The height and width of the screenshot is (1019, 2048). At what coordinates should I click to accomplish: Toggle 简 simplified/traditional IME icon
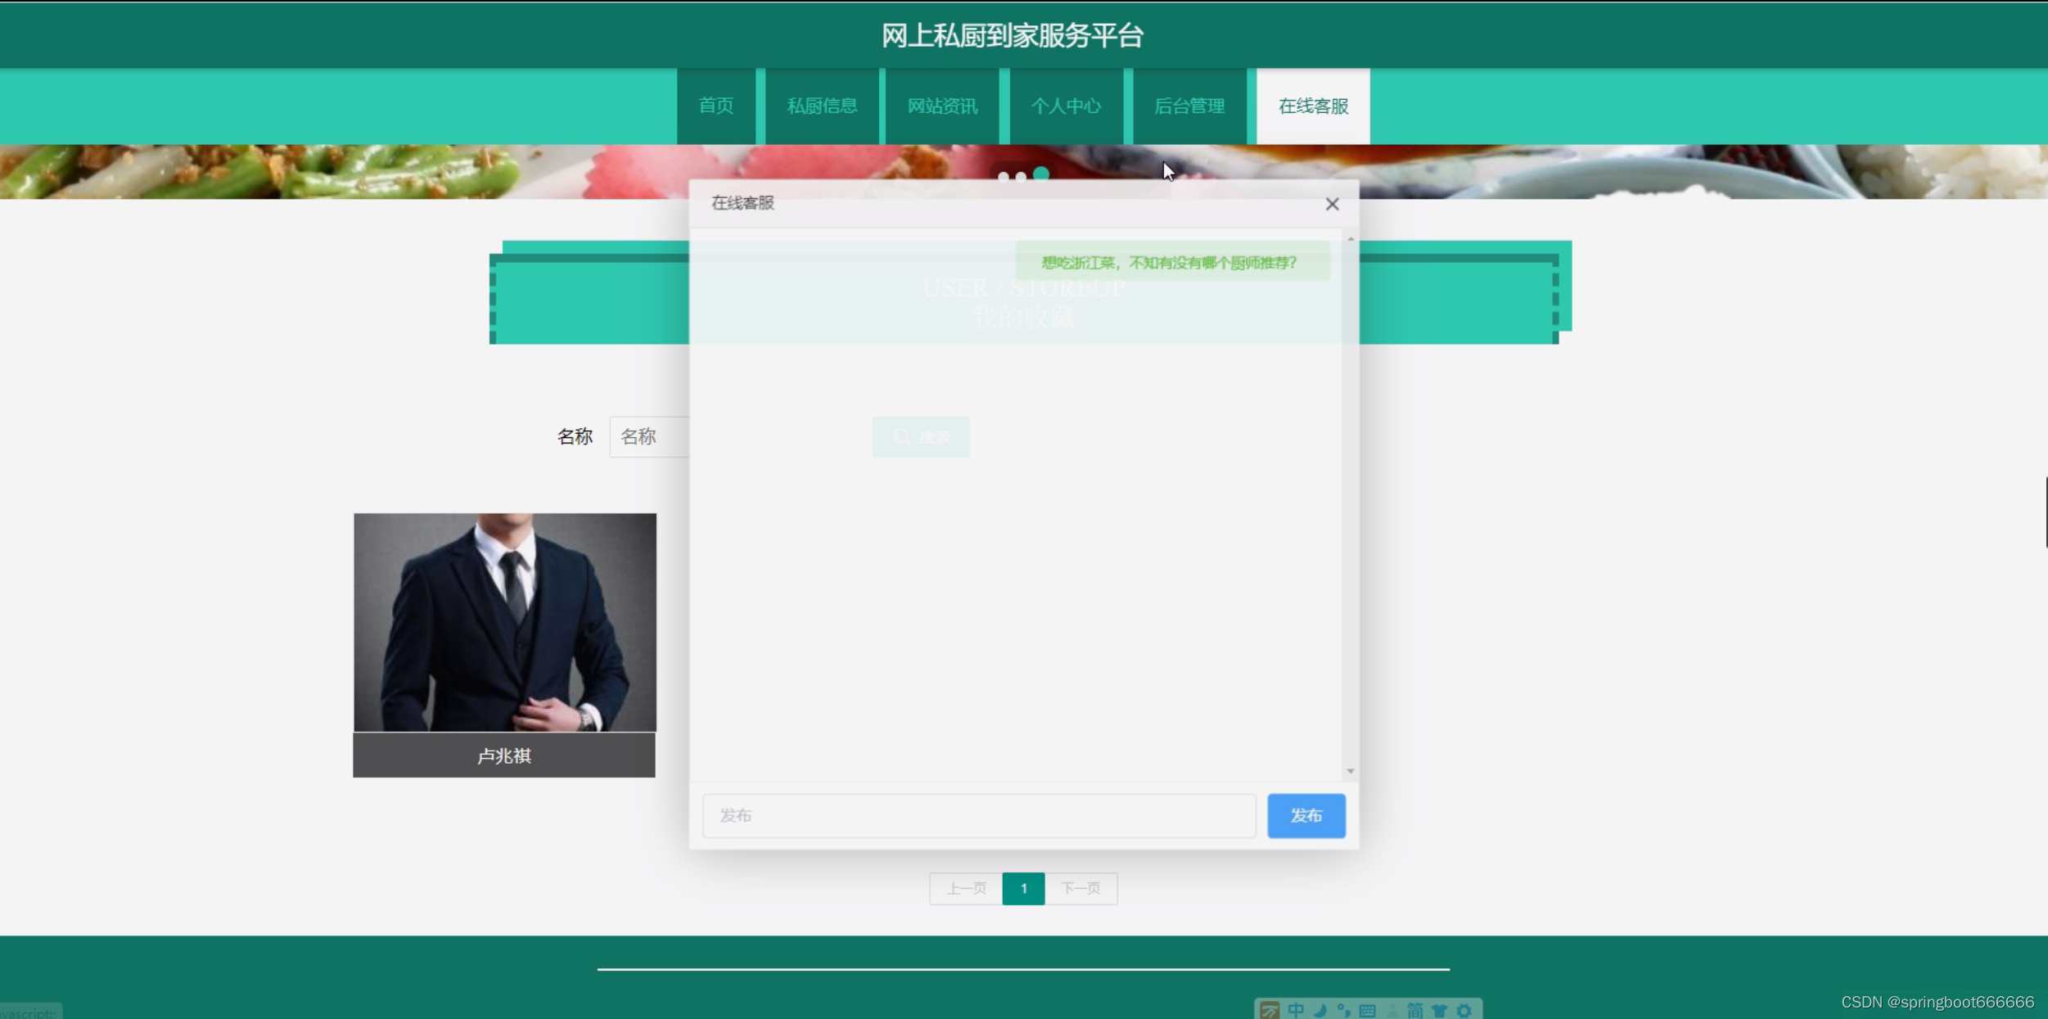(1415, 1010)
